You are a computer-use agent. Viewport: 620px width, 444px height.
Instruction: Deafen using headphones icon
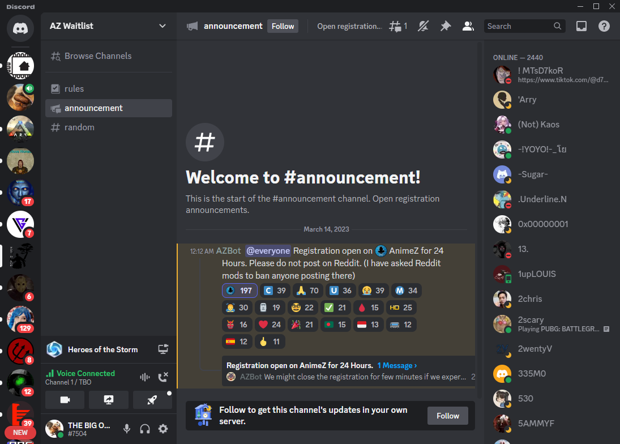[x=145, y=429]
